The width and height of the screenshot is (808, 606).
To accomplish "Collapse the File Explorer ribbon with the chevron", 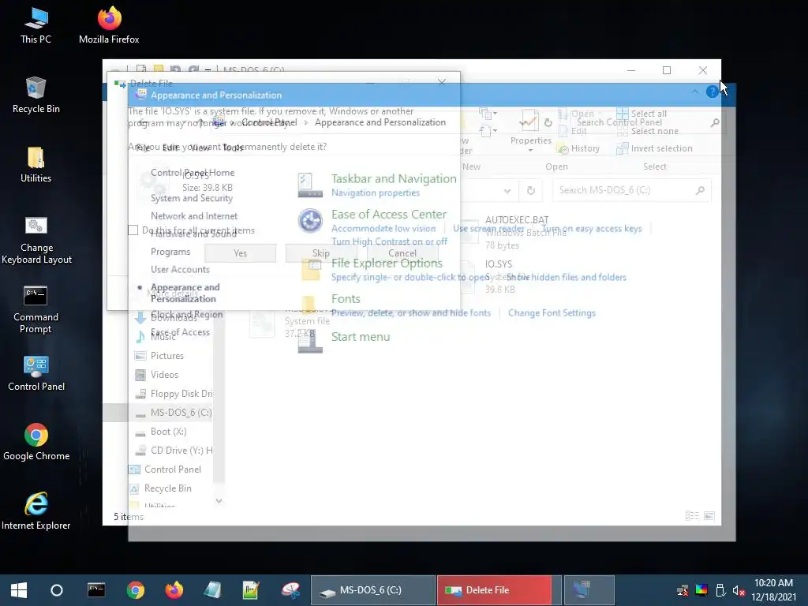I will (694, 92).
